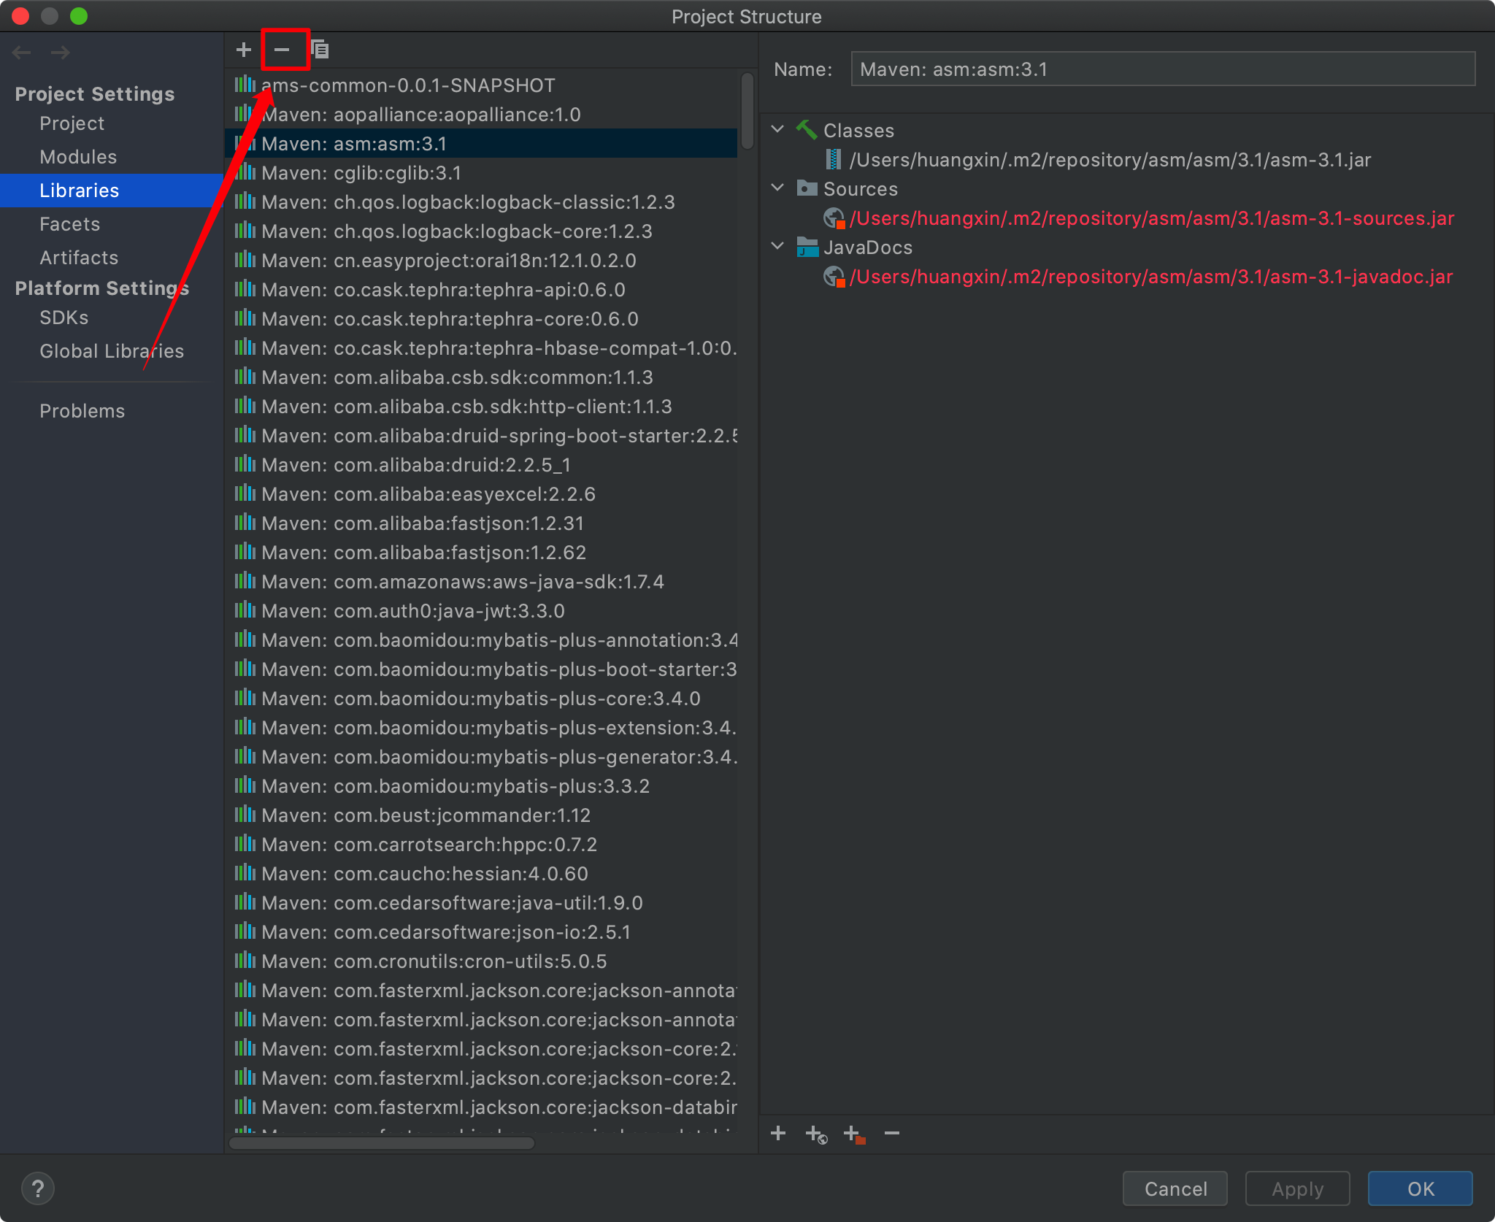Click library icon beside cron-utils:5.0.5

click(245, 961)
